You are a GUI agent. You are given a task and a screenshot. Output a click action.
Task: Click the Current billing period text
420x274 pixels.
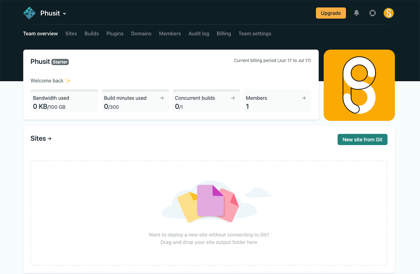pos(272,61)
